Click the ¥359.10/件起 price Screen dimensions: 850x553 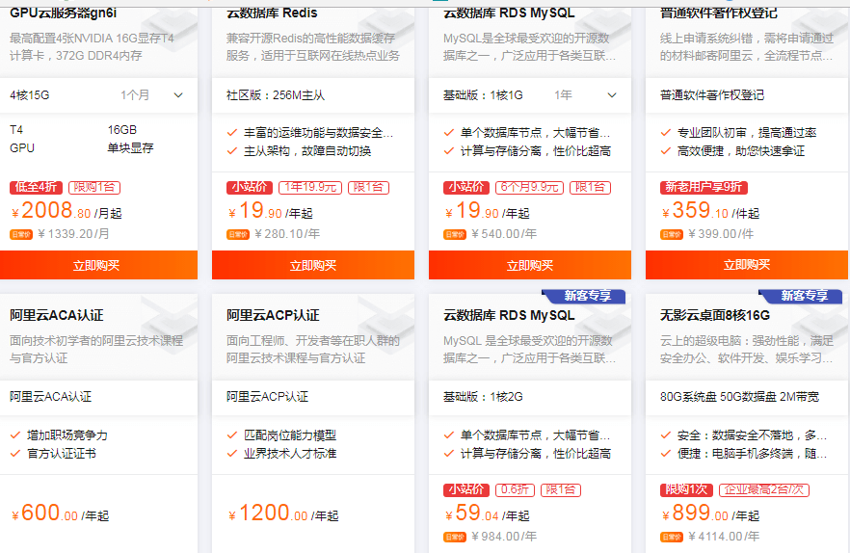pos(710,211)
